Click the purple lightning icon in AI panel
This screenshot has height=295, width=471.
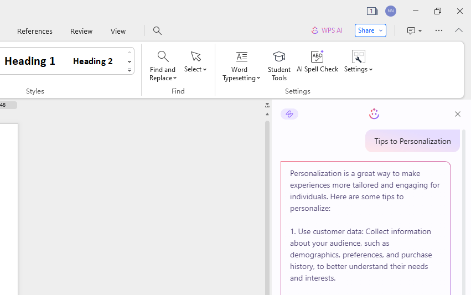[289, 114]
